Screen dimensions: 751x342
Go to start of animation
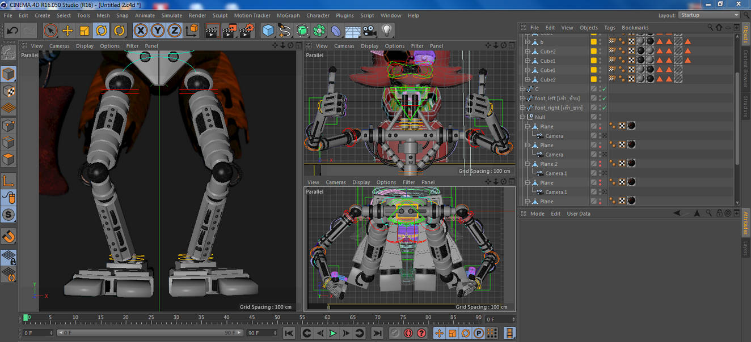(289, 334)
